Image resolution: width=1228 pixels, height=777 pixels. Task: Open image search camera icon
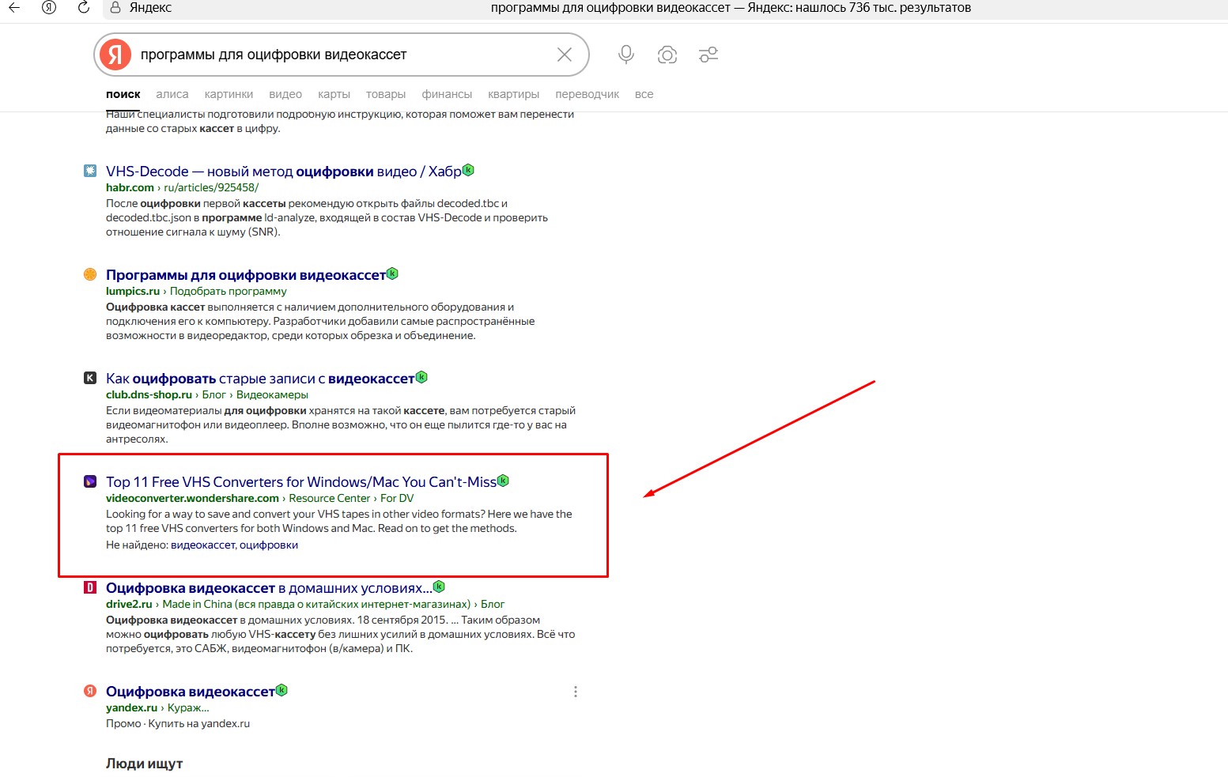pyautogui.click(x=667, y=55)
